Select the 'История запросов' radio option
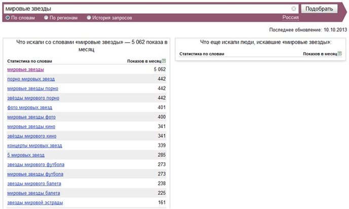 pyautogui.click(x=89, y=18)
